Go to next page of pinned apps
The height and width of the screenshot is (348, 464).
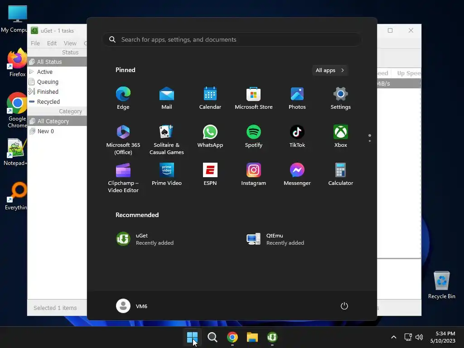[370, 141]
